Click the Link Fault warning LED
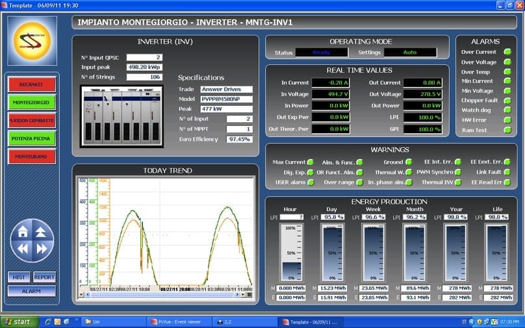Image resolution: width=525 pixels, height=328 pixels. (507, 172)
